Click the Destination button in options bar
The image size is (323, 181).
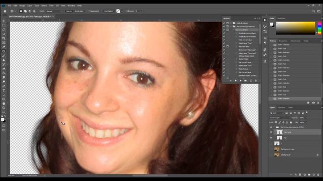pyautogui.click(x=79, y=11)
